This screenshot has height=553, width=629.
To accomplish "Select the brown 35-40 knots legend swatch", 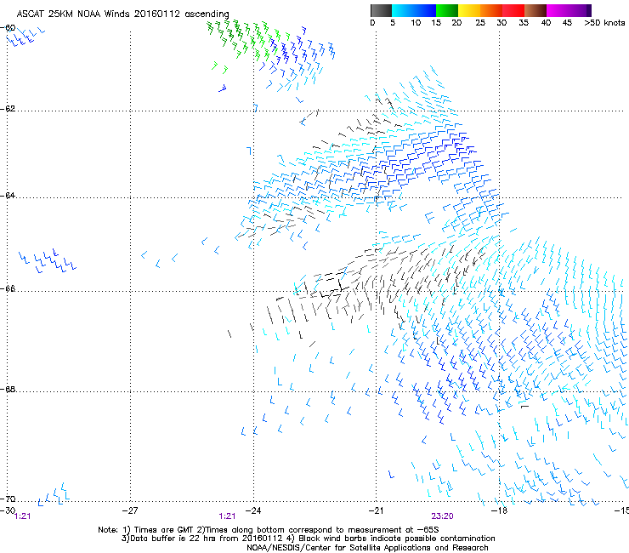I will (x=535, y=10).
